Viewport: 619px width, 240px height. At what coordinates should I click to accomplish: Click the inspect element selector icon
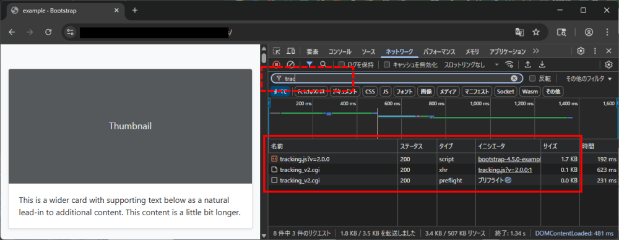pos(277,51)
